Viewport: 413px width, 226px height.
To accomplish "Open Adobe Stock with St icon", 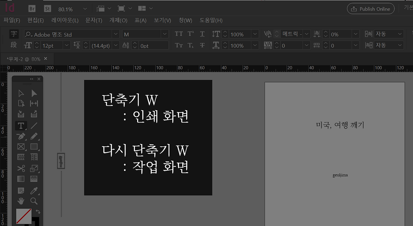I will tap(47, 9).
